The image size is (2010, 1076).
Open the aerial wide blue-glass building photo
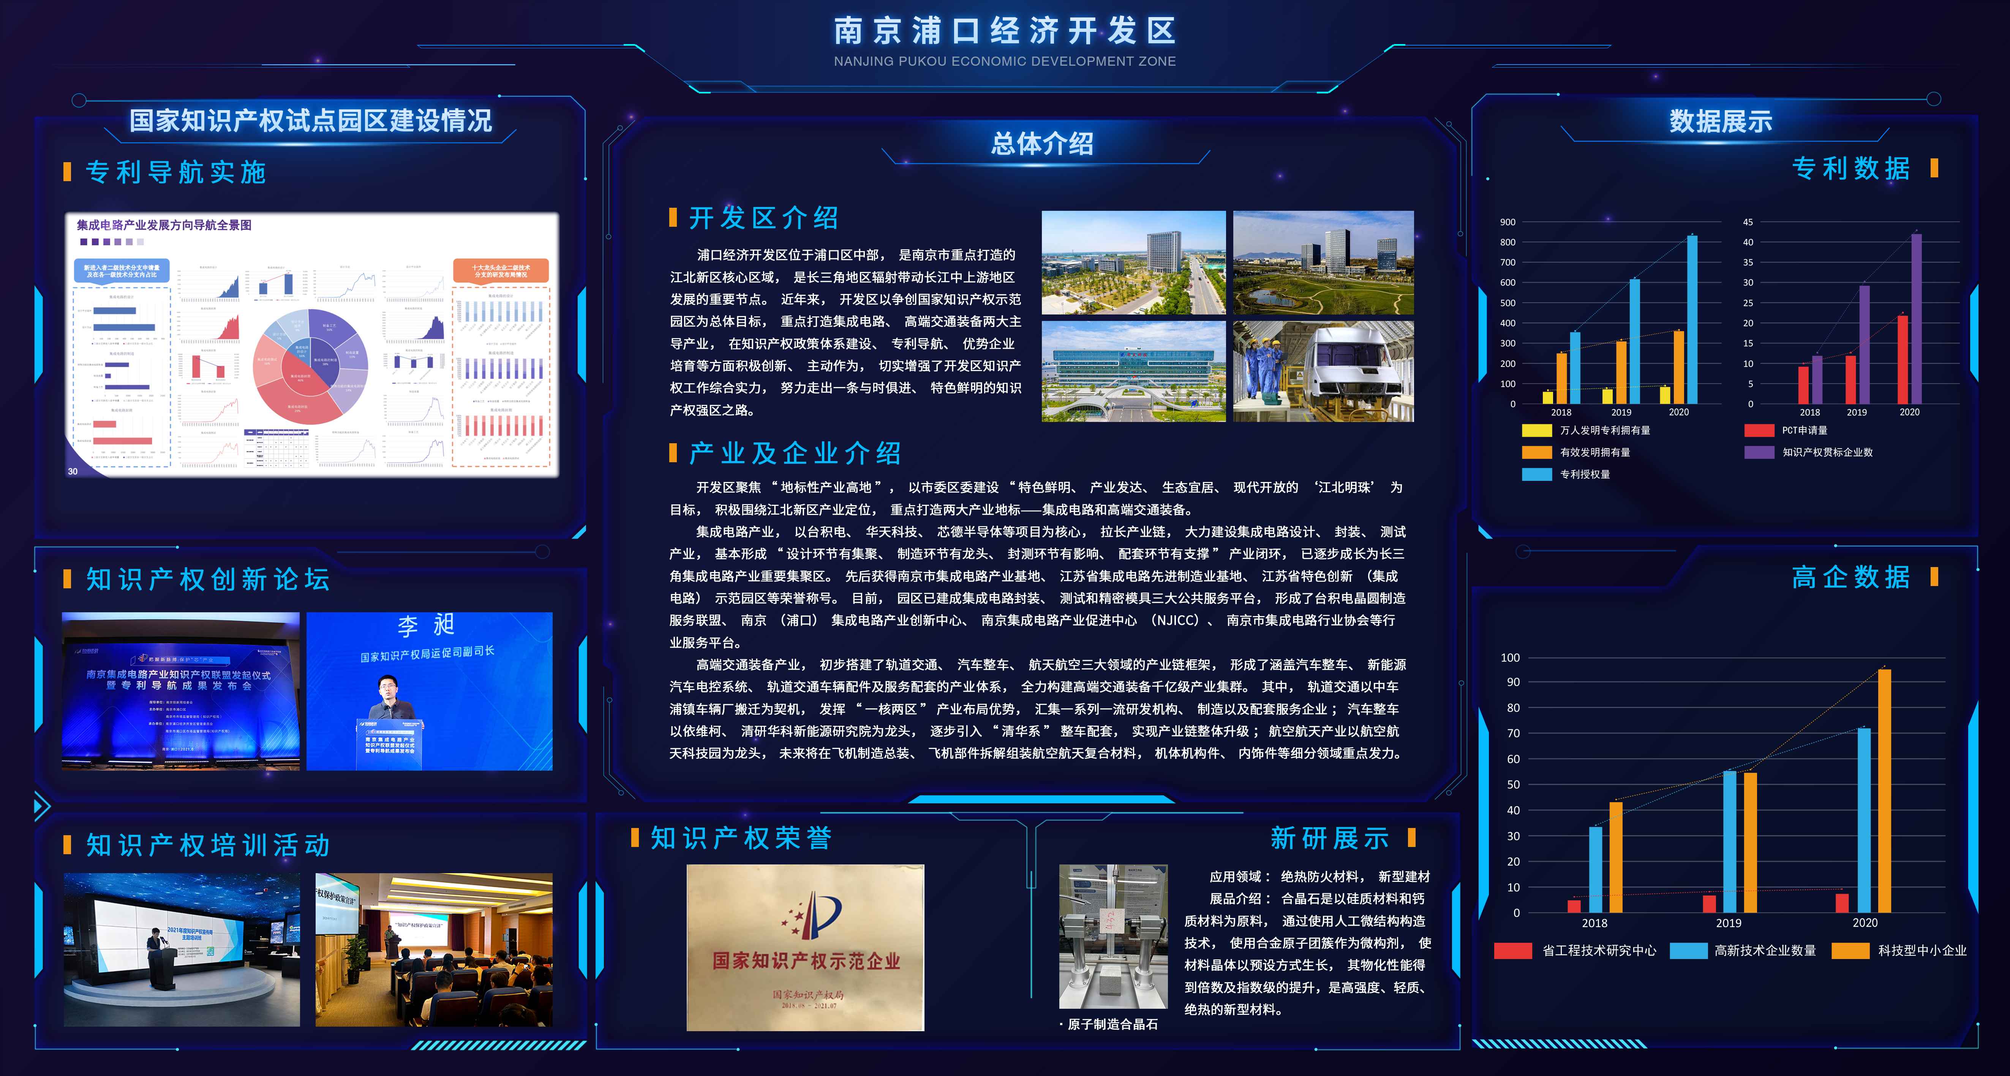tap(1134, 371)
